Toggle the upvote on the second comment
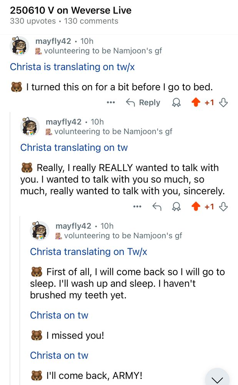 [196, 206]
